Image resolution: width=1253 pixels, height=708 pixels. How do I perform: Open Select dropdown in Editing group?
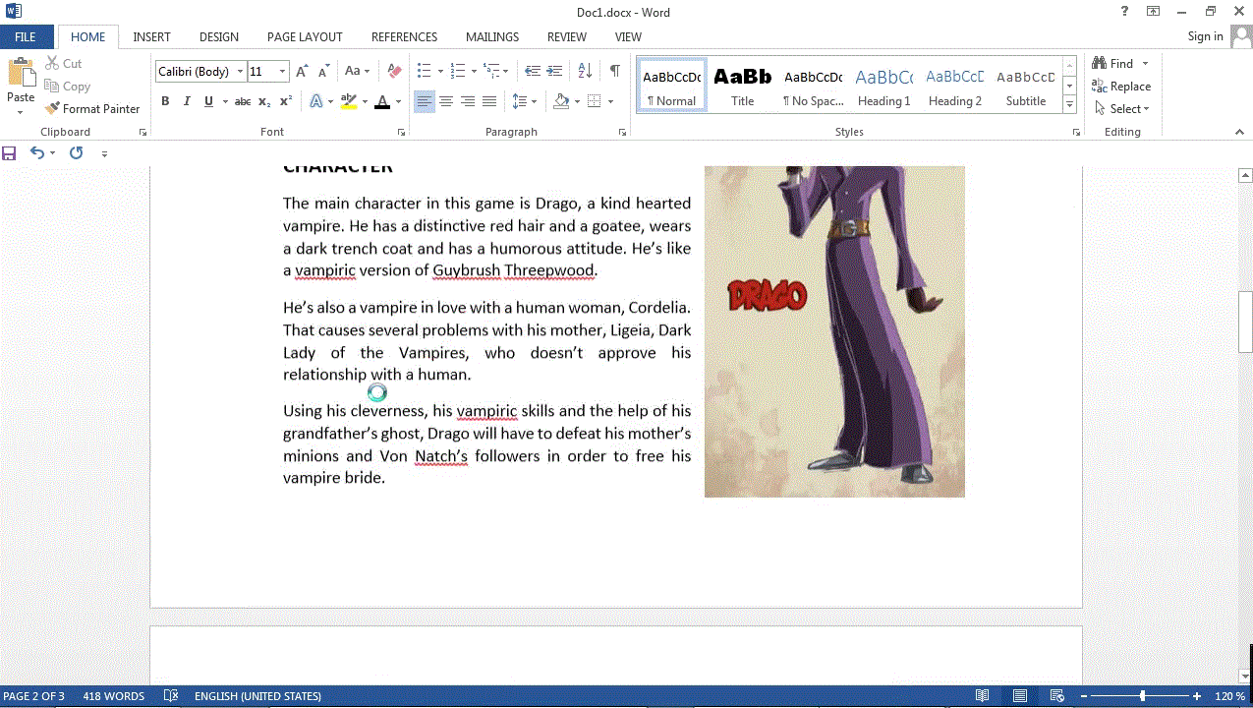click(x=1121, y=109)
